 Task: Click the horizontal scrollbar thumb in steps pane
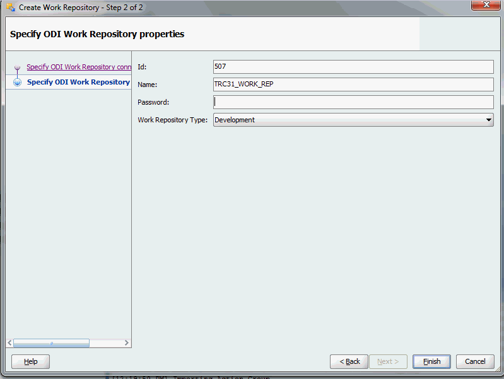coord(52,343)
